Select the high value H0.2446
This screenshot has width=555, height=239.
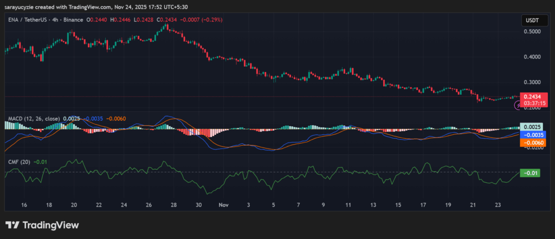tap(120, 20)
